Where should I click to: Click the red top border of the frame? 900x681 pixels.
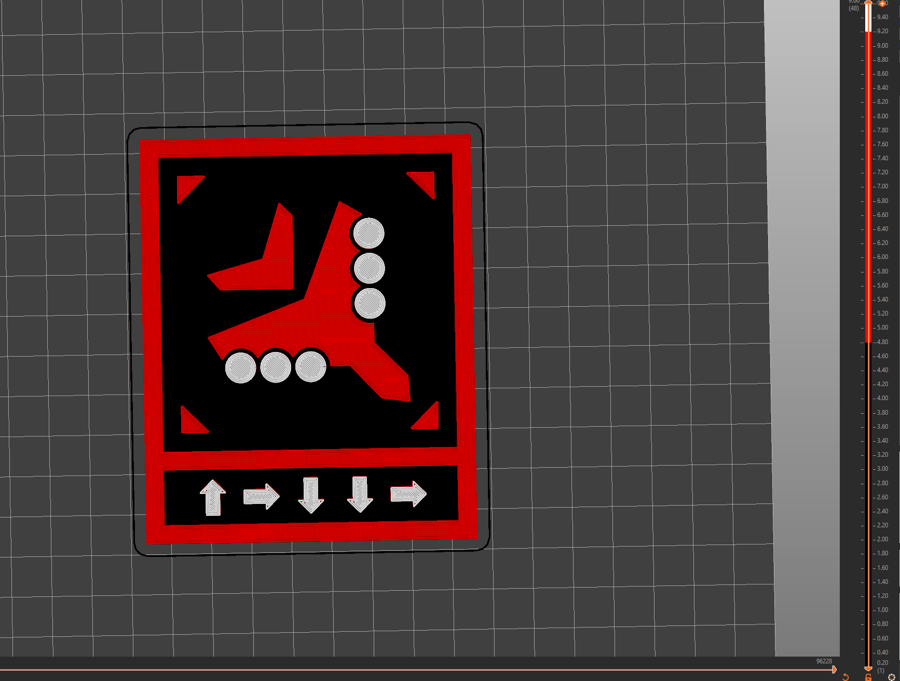point(305,146)
